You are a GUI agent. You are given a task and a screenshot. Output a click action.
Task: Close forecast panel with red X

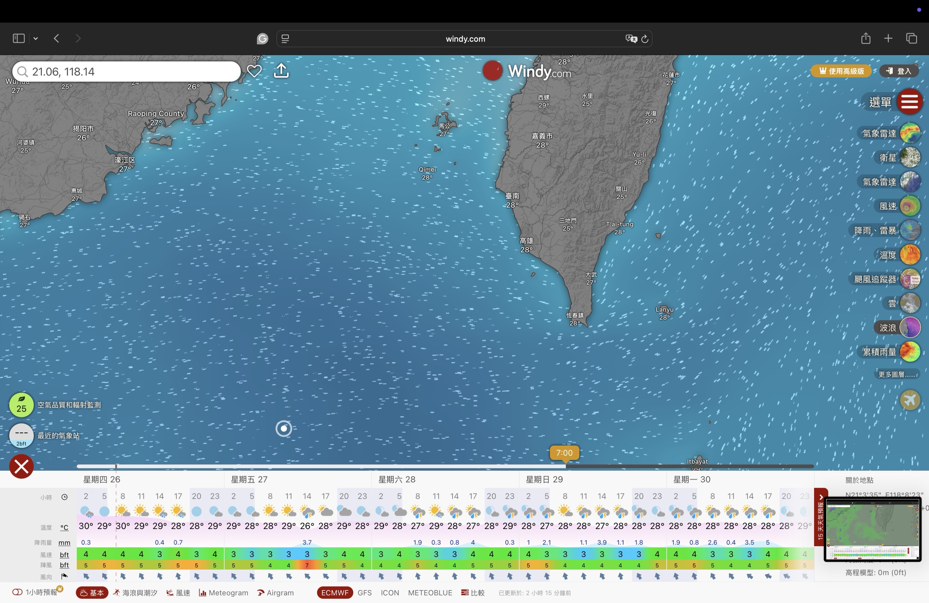click(21, 466)
